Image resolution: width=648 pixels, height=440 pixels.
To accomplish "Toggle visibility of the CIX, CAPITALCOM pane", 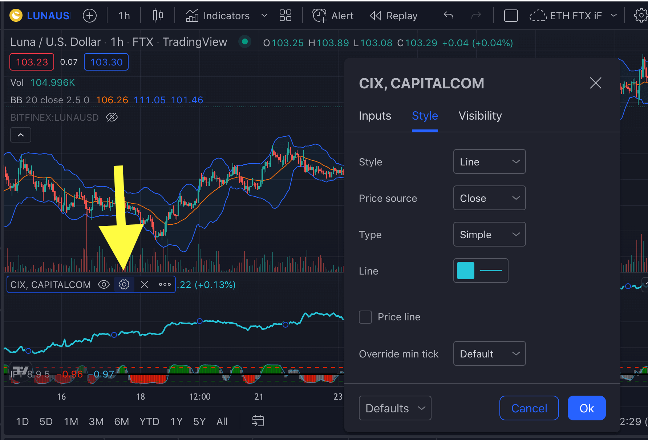I will coord(104,284).
